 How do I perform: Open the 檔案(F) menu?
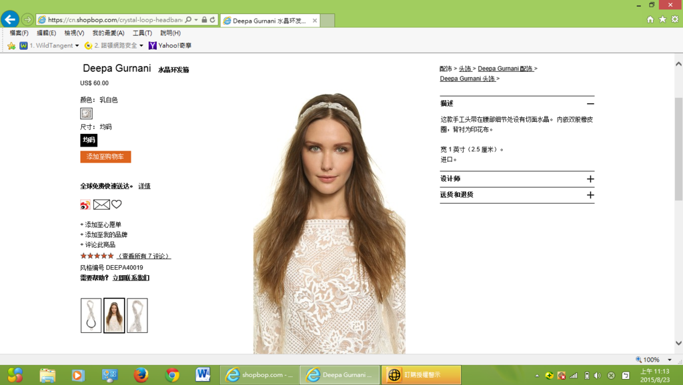(x=19, y=33)
